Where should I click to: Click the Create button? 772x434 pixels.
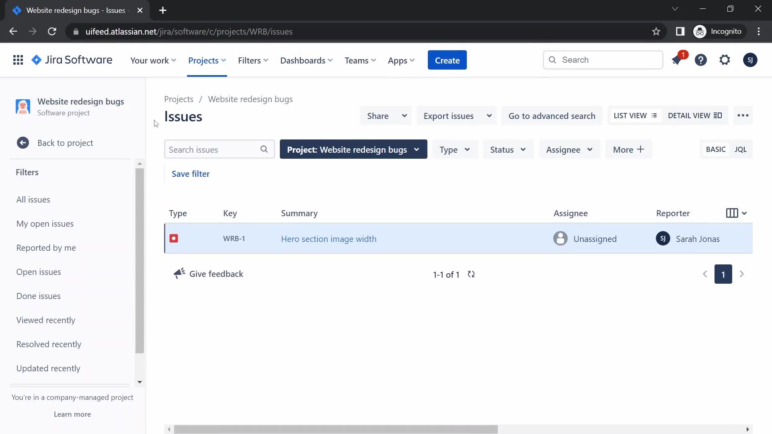pyautogui.click(x=447, y=60)
